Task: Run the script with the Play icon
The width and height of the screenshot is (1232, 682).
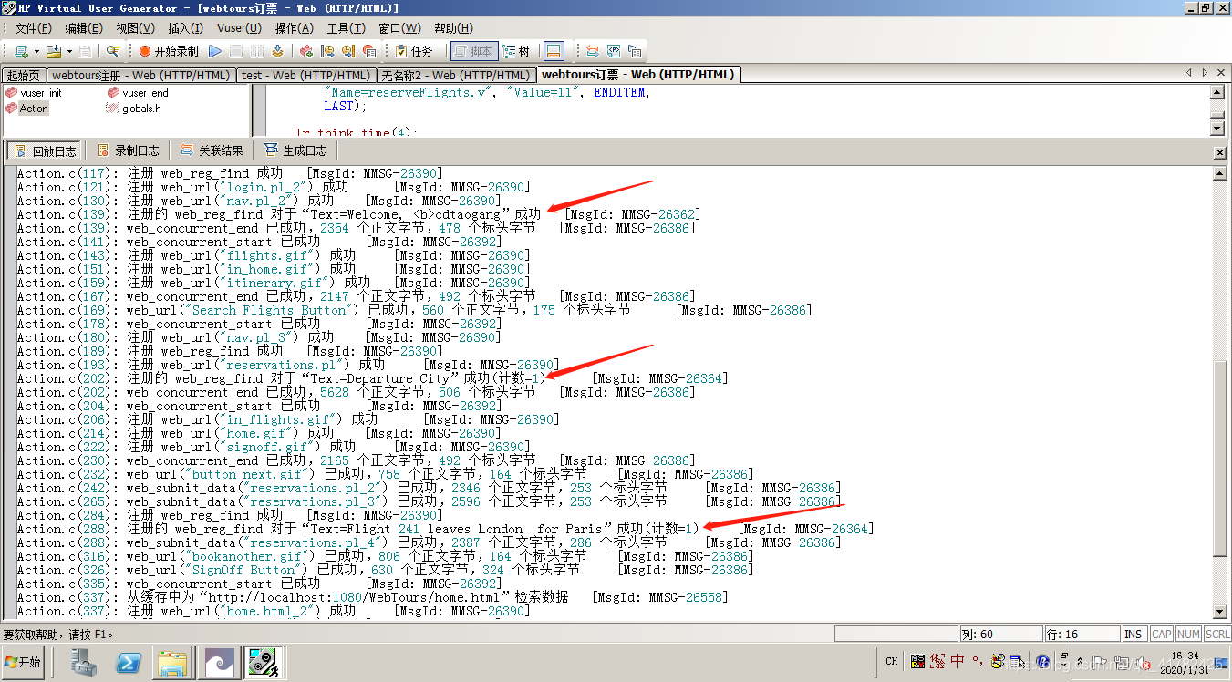Action: (215, 51)
